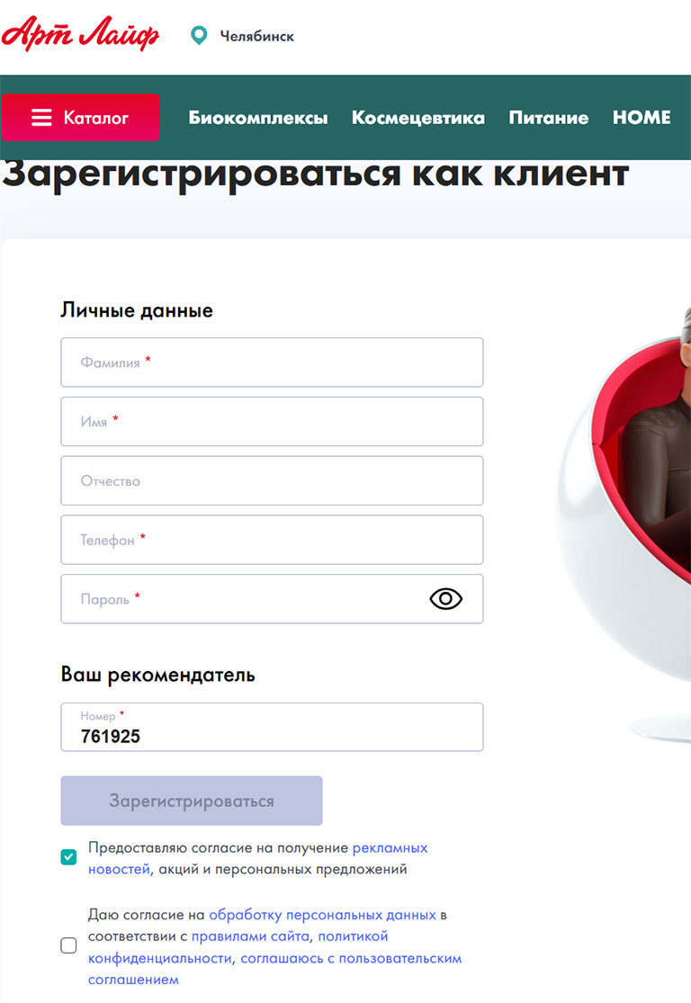Click the green location pin icon
The height and width of the screenshot is (1003, 691).
click(199, 35)
